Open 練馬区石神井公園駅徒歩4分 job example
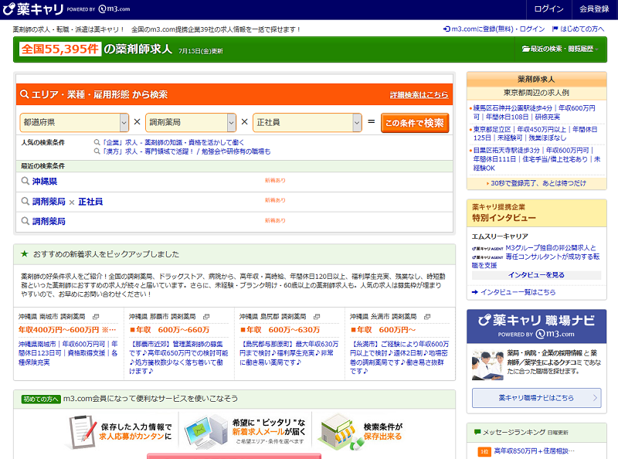The image size is (618, 459). [534, 112]
